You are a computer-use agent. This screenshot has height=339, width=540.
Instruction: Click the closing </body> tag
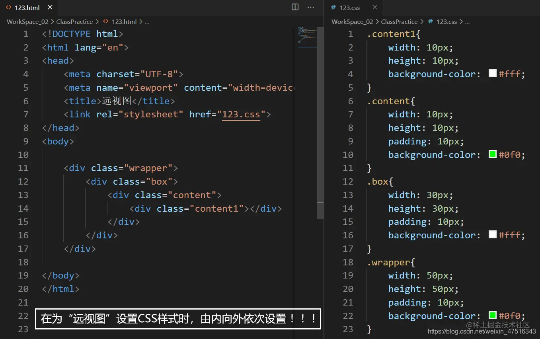60,275
